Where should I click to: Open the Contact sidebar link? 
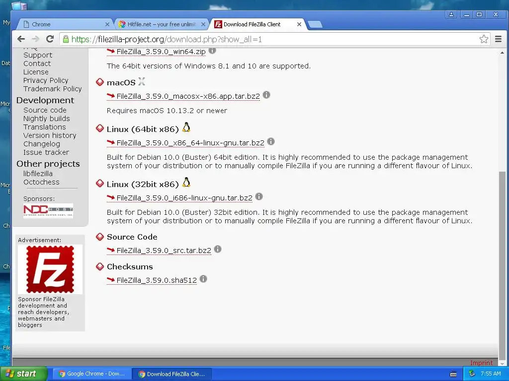point(37,63)
